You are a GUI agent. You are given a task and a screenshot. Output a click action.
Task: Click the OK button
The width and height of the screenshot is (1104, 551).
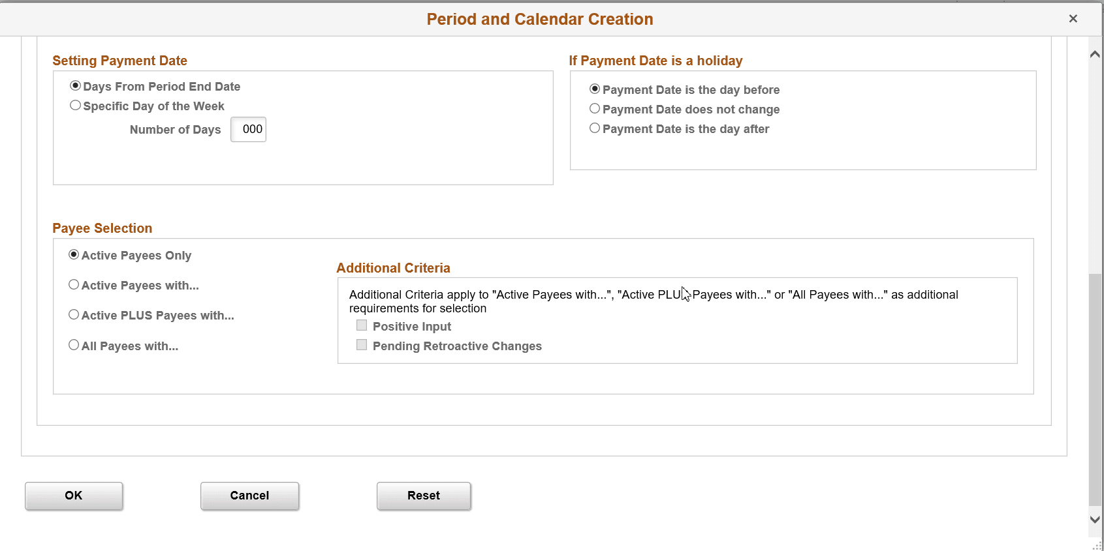pyautogui.click(x=74, y=496)
